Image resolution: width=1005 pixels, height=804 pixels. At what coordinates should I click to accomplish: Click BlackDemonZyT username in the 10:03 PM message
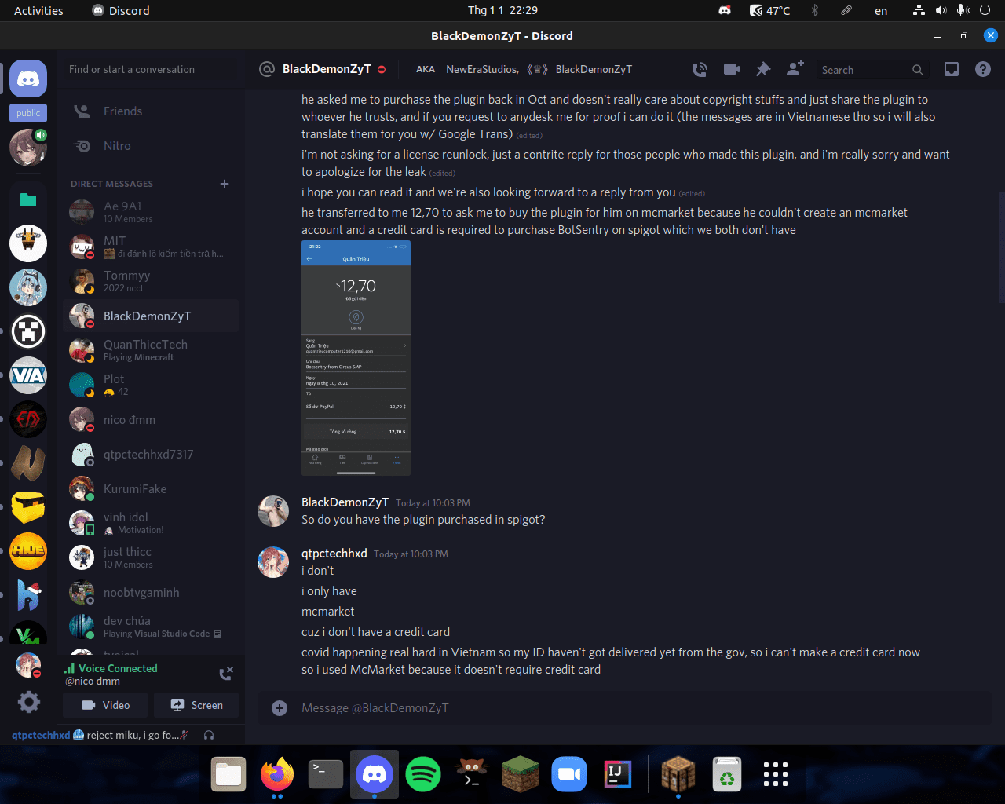click(345, 502)
